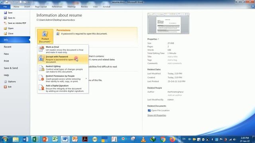Open the Mailings tab
This screenshot has width=255, height=143.
click(x=72, y=7)
